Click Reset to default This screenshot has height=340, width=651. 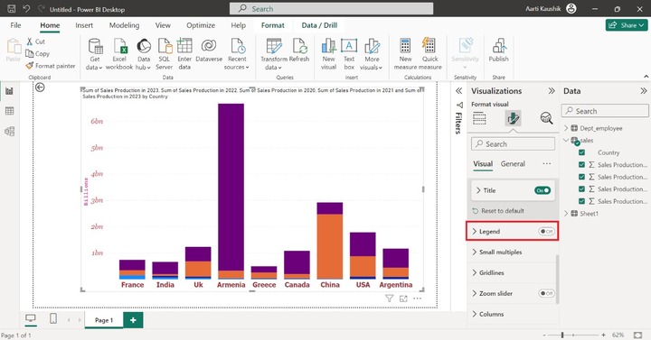[x=498, y=211]
